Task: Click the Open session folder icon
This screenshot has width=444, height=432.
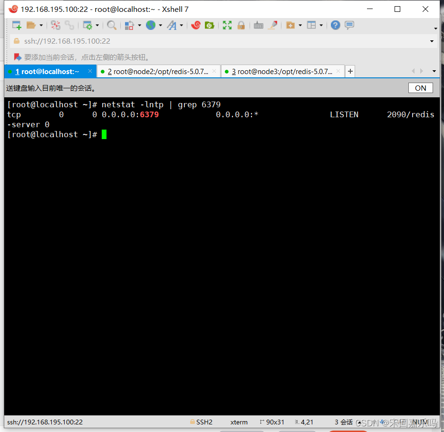Action: coord(31,26)
